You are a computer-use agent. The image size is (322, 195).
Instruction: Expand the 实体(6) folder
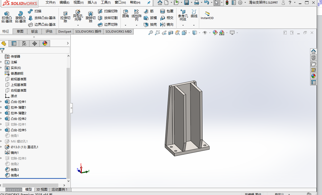1,68
